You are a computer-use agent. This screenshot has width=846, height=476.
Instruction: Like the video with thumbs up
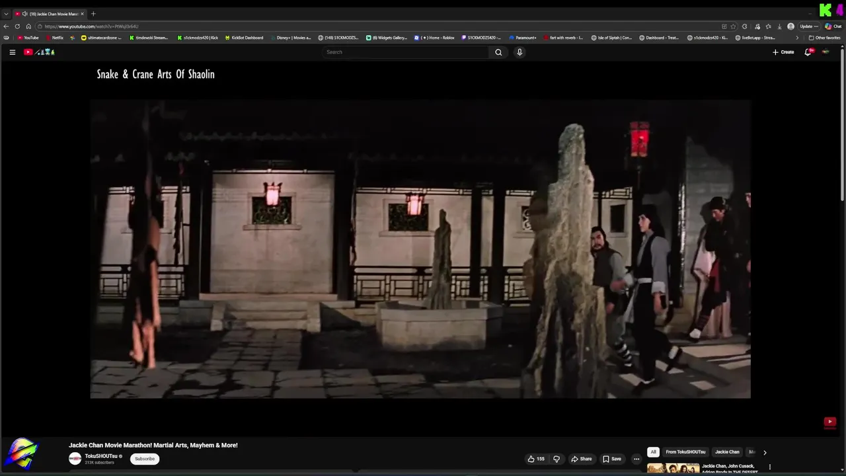point(536,459)
